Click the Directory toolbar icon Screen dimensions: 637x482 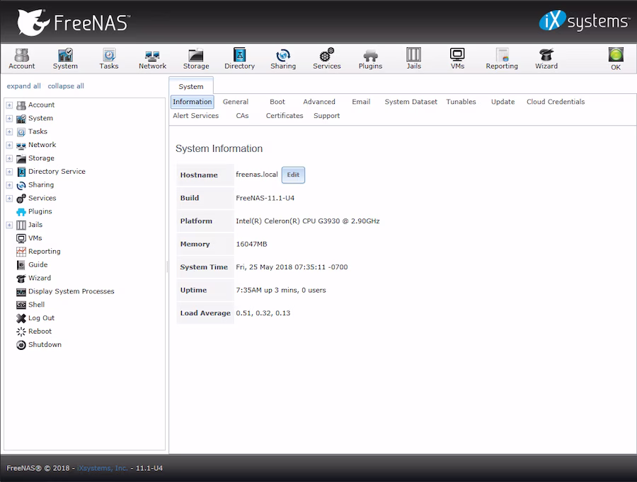pyautogui.click(x=240, y=59)
